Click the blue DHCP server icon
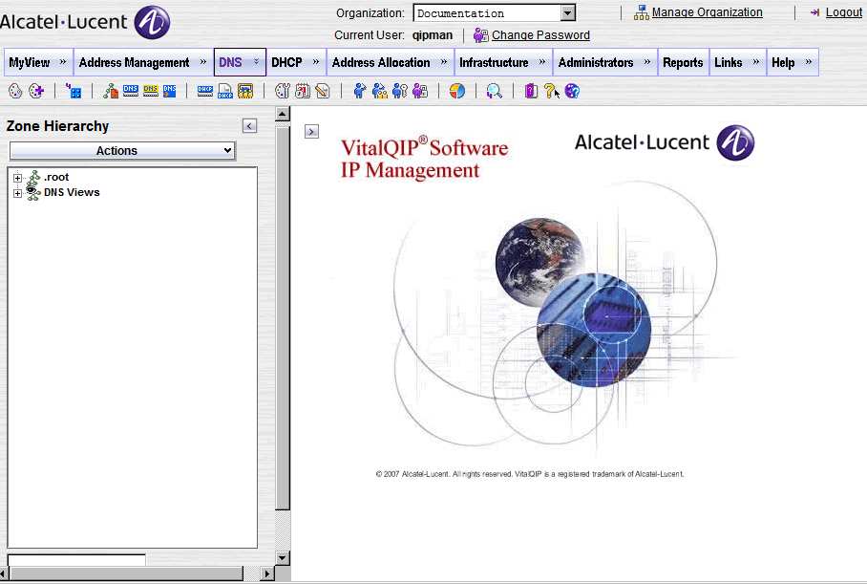867x584 pixels. point(205,91)
